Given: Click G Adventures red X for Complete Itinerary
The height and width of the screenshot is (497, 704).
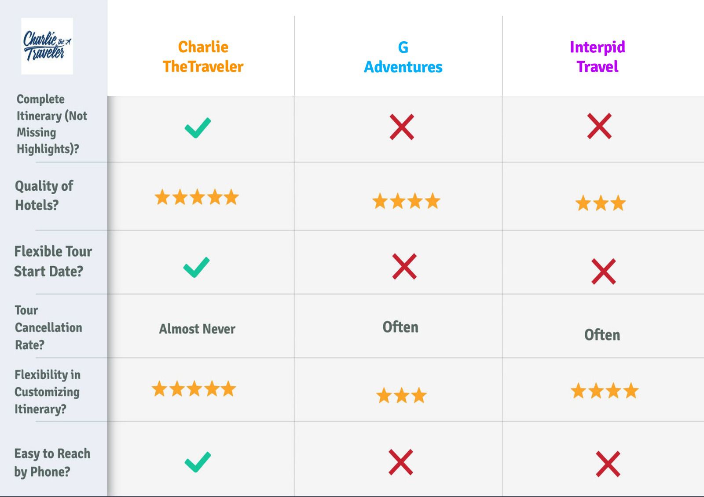Looking at the screenshot, I should coord(402,127).
